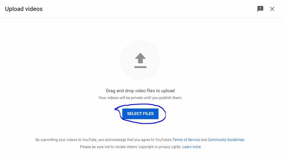Click the word videos in dialog title
The width and height of the screenshot is (282, 157).
(34, 9)
